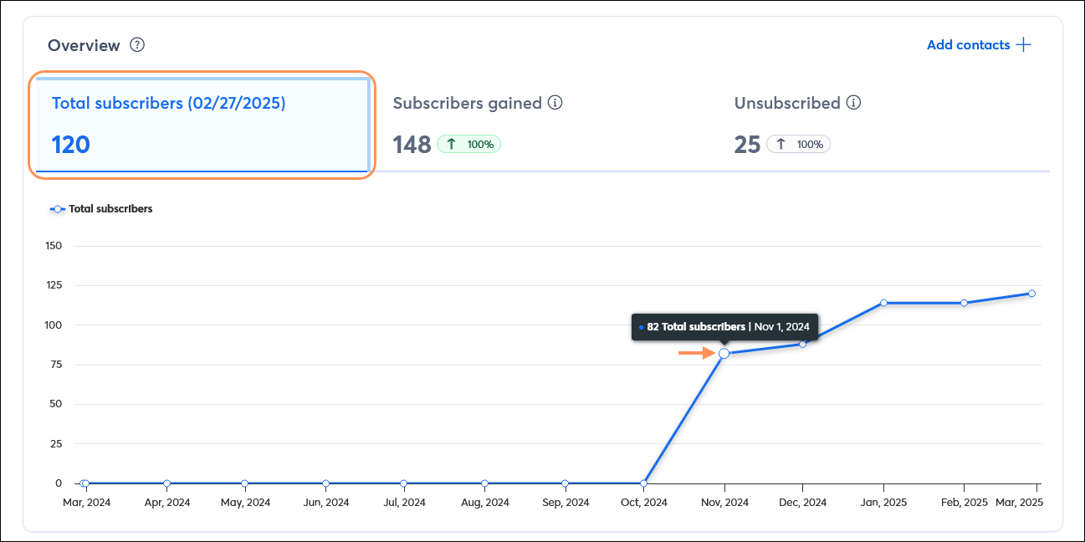Click the gray 100% badge under Unsubscribed

coord(798,145)
